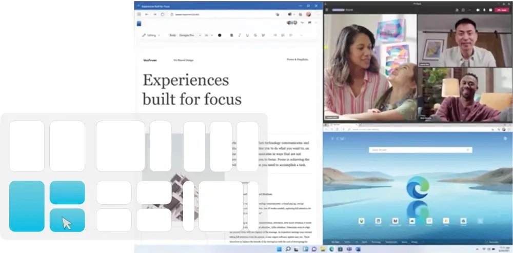Screen dimensions: 513x253
Task: Open the My Feed tab in Edge
Action: coord(336,242)
